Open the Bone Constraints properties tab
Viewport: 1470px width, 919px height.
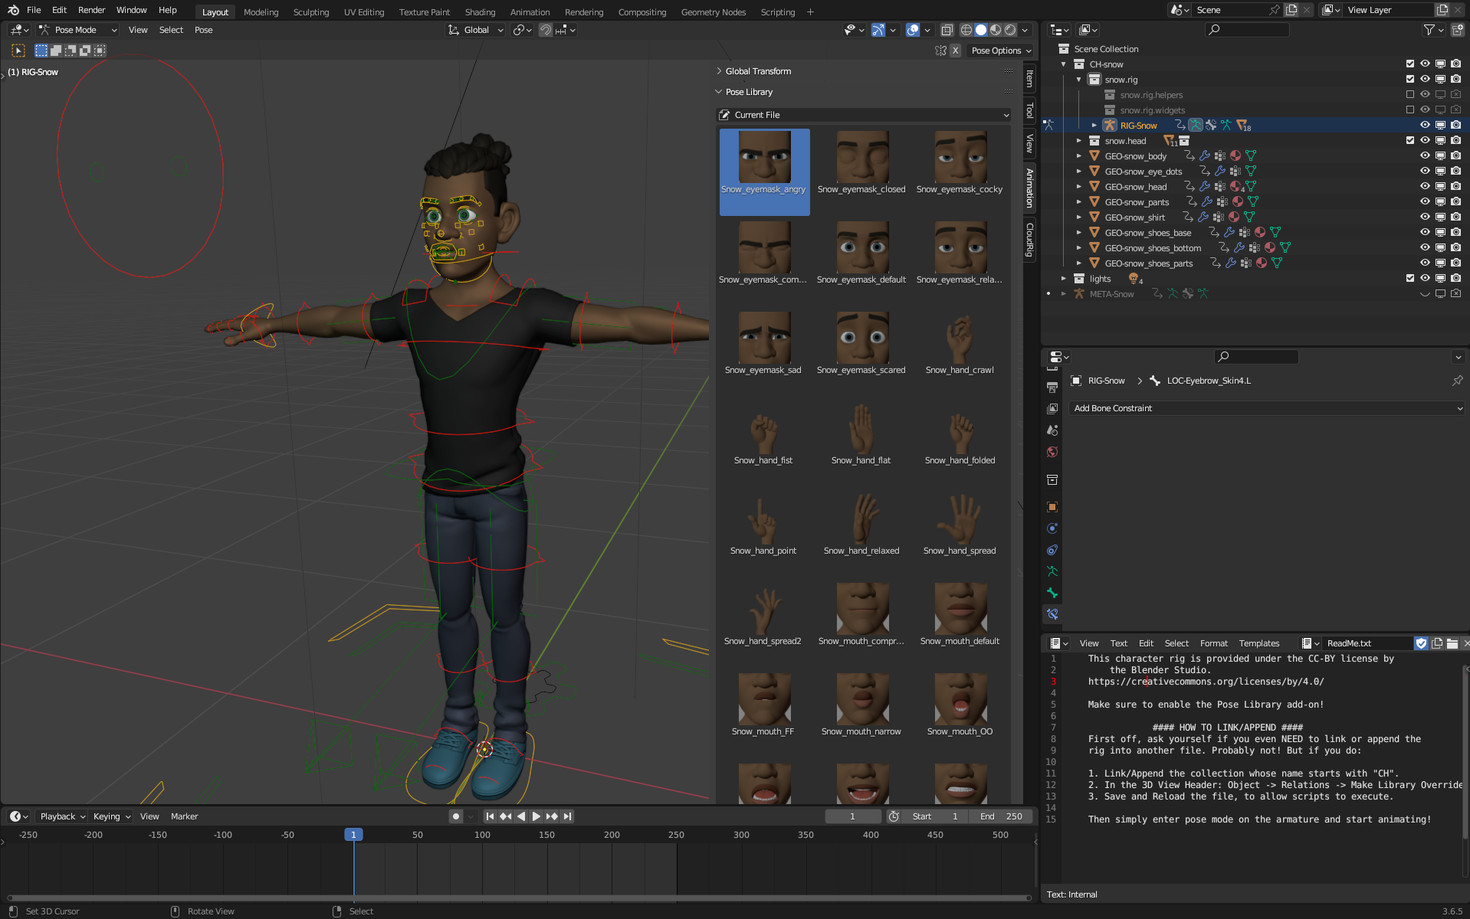pos(1052,614)
